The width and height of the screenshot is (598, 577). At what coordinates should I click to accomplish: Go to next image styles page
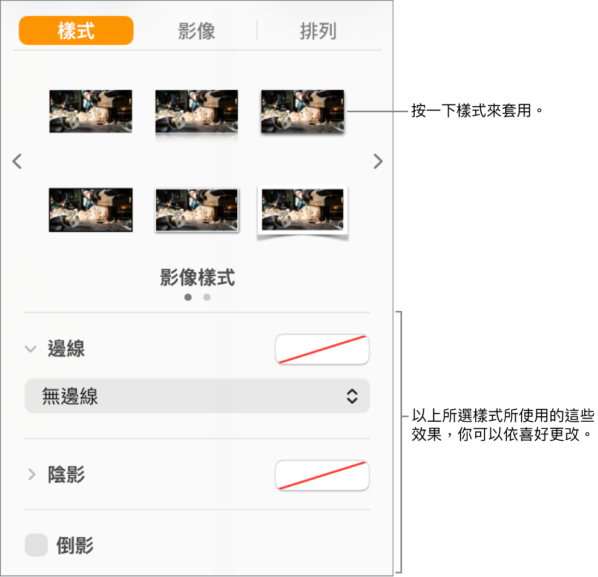[x=378, y=161]
